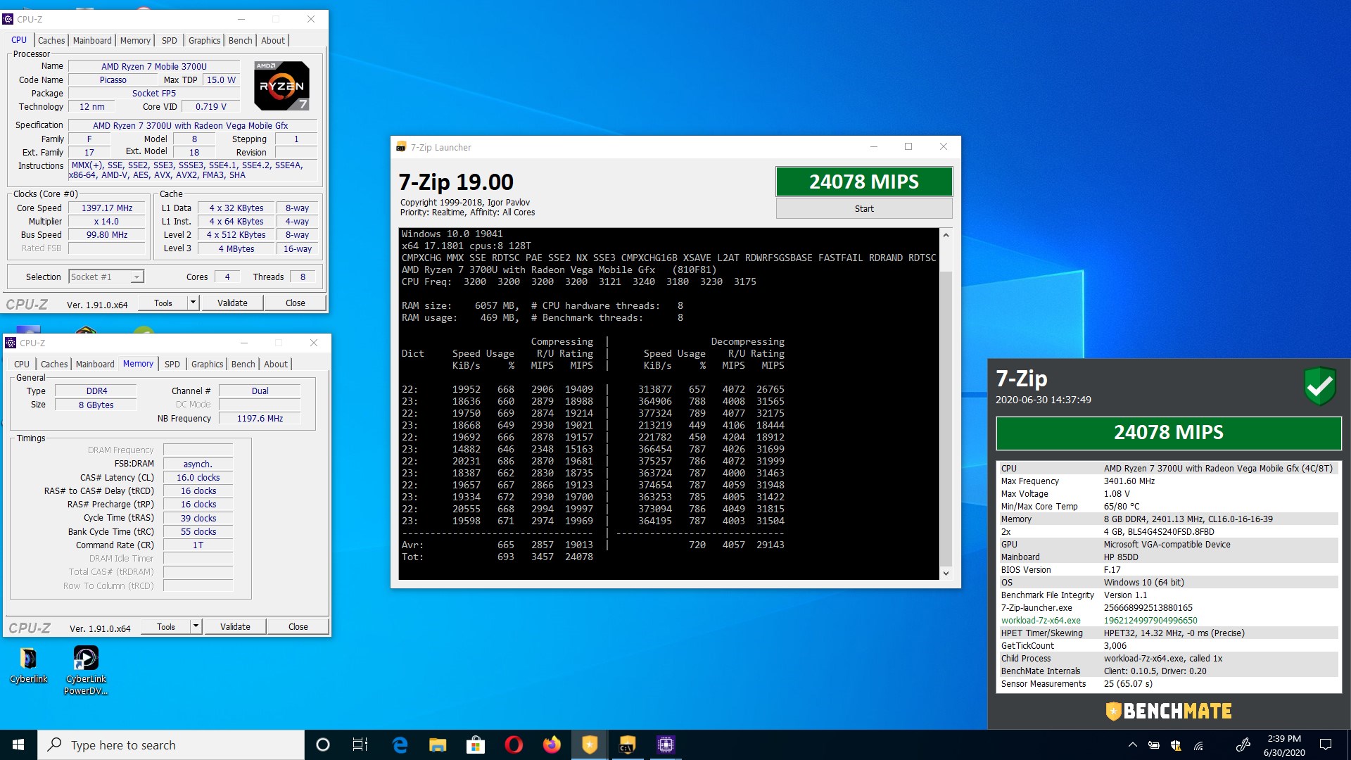Switch to CPU tab in Memory CPU-Z window
1351x760 pixels.
pyautogui.click(x=22, y=364)
